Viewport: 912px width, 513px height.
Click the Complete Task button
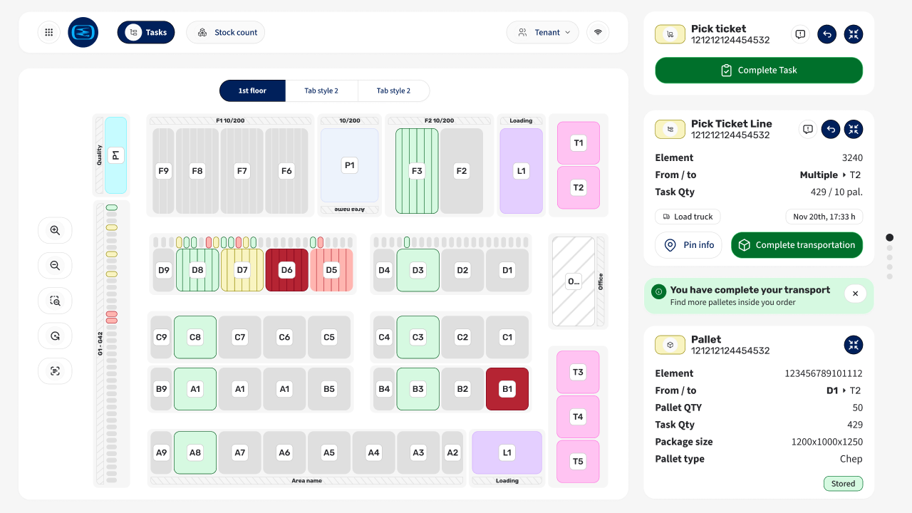759,71
